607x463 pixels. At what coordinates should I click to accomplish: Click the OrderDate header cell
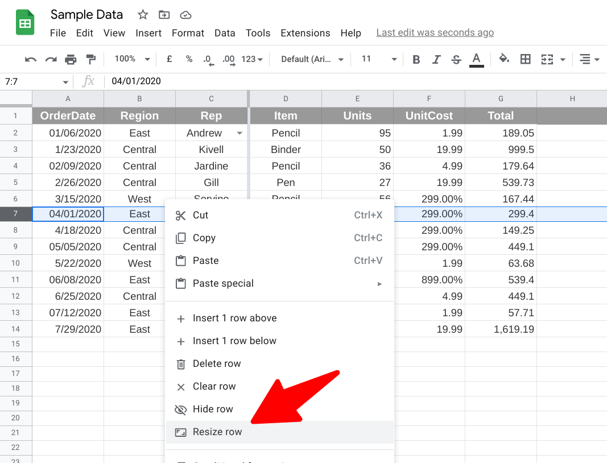tap(68, 116)
